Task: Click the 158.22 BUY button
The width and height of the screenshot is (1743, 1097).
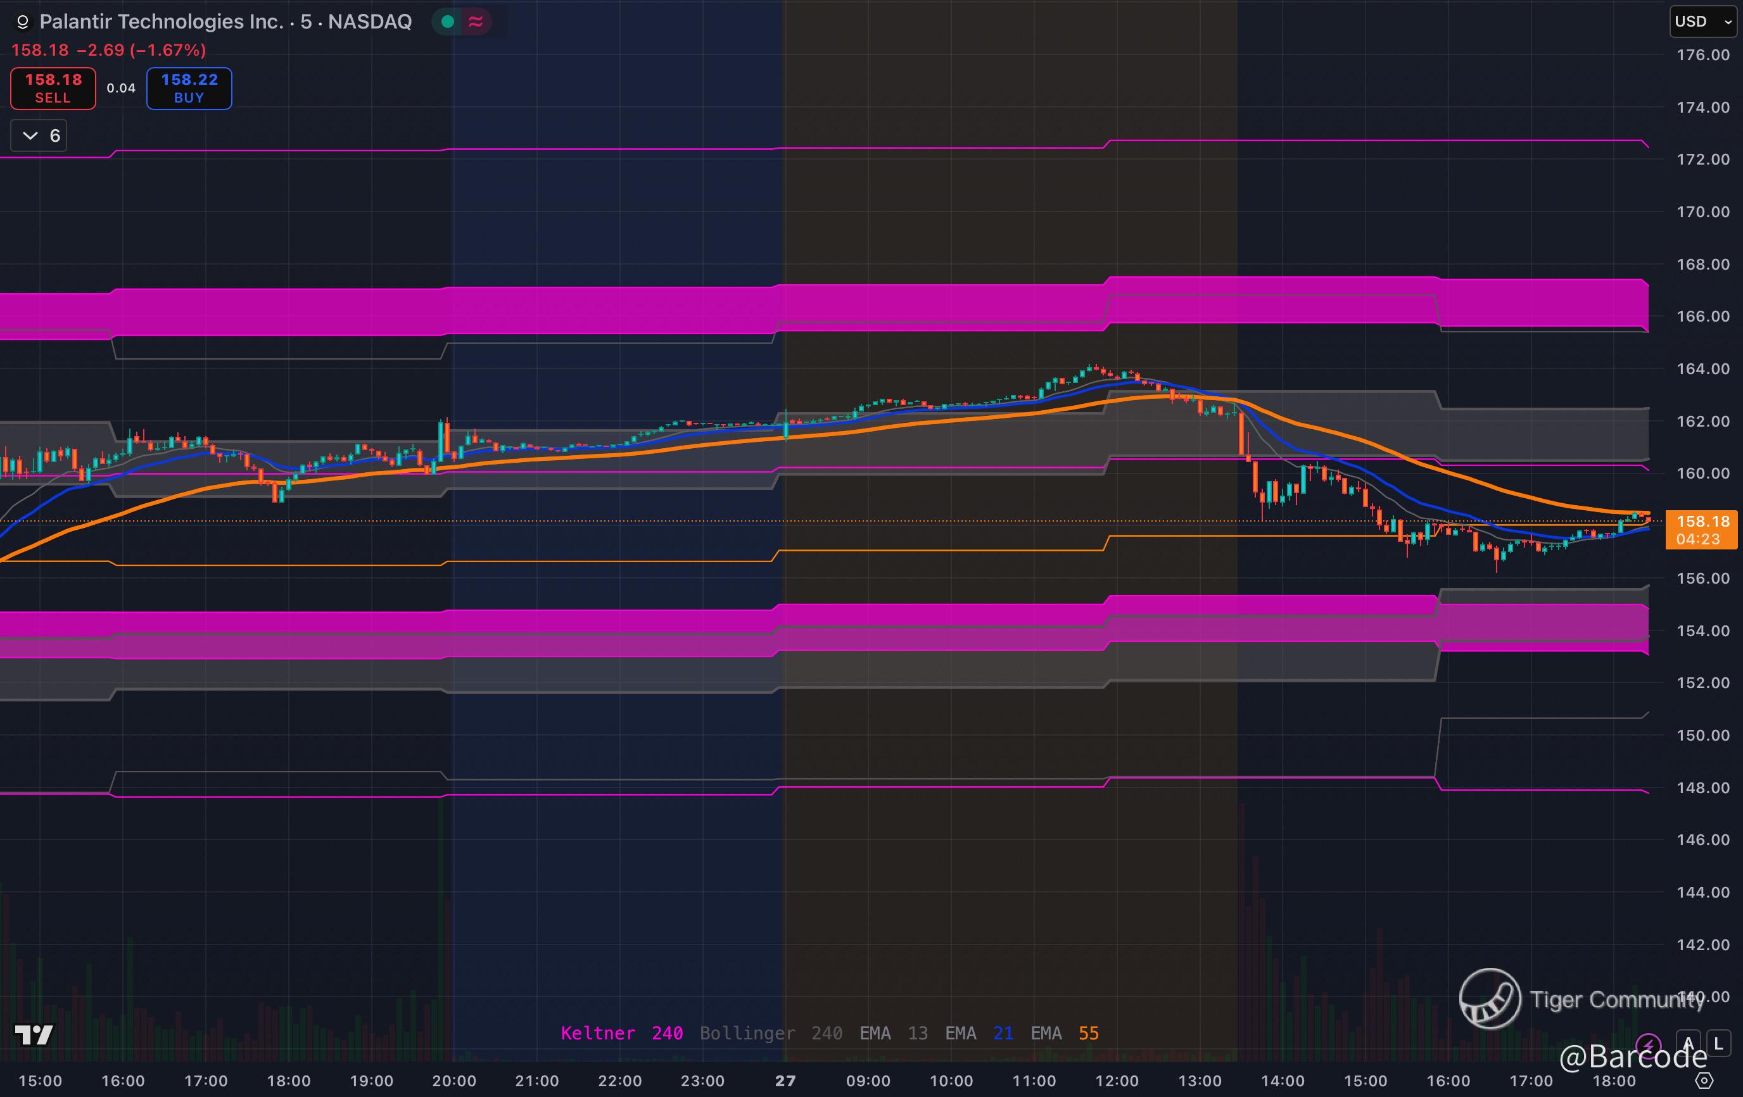Action: click(x=189, y=88)
